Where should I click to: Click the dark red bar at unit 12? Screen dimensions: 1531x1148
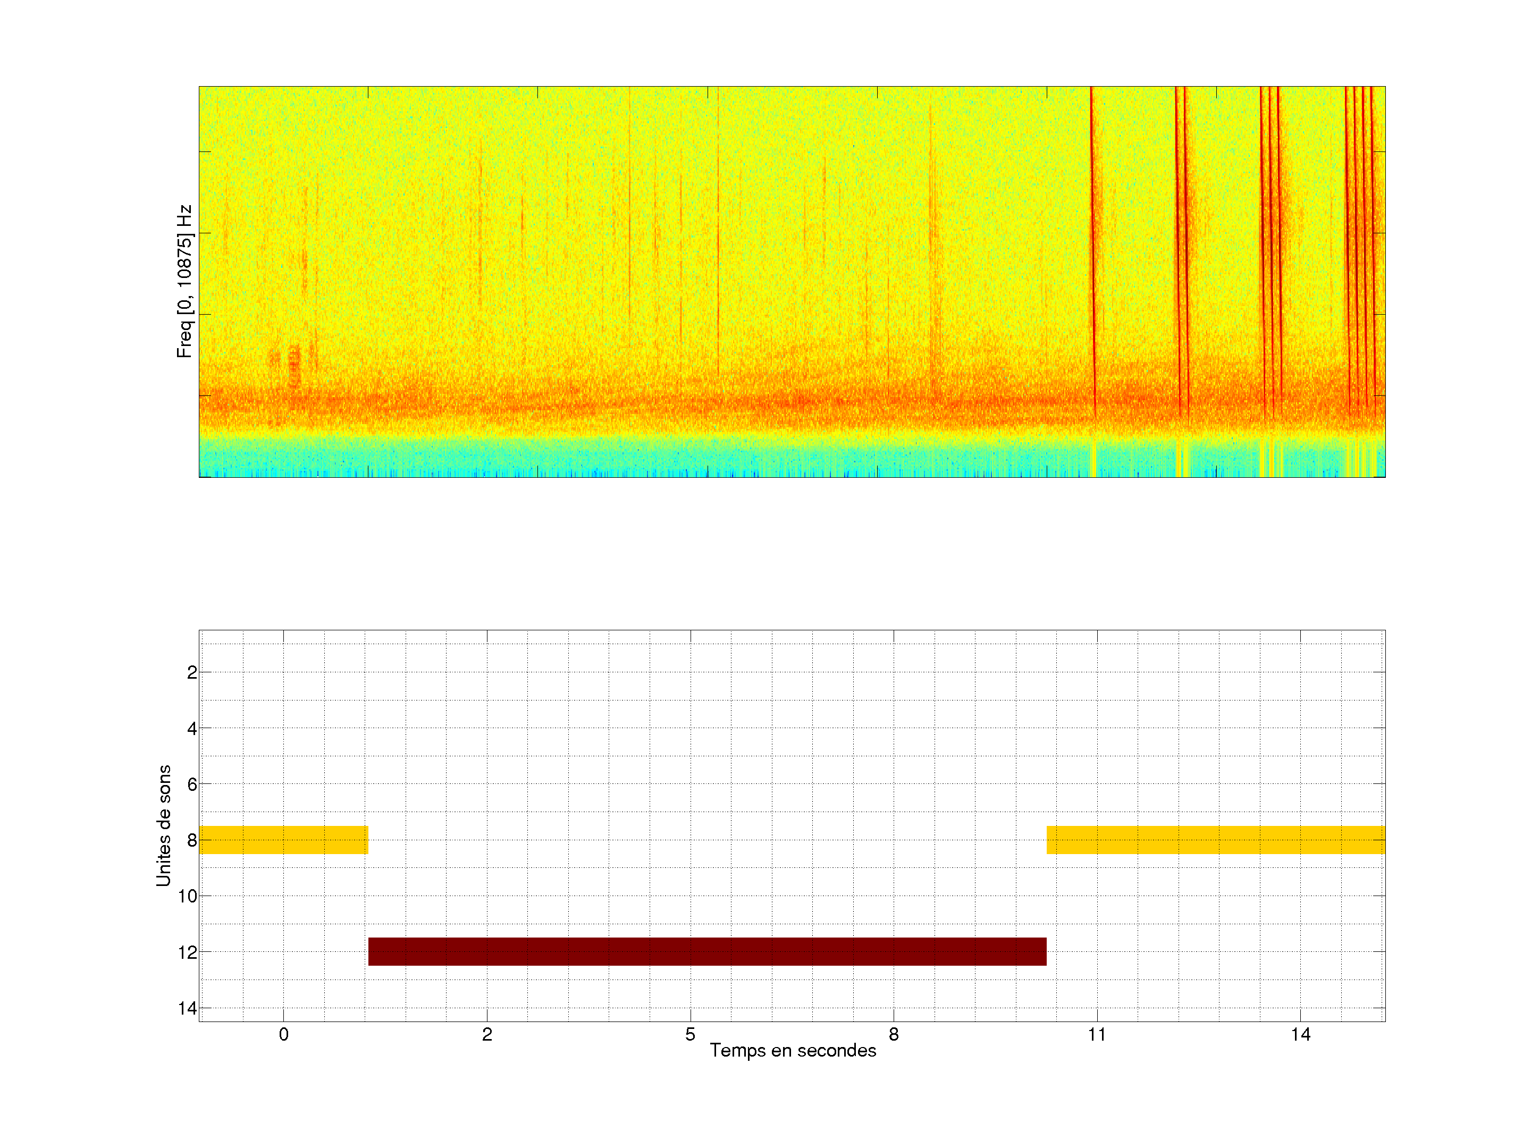pos(706,951)
